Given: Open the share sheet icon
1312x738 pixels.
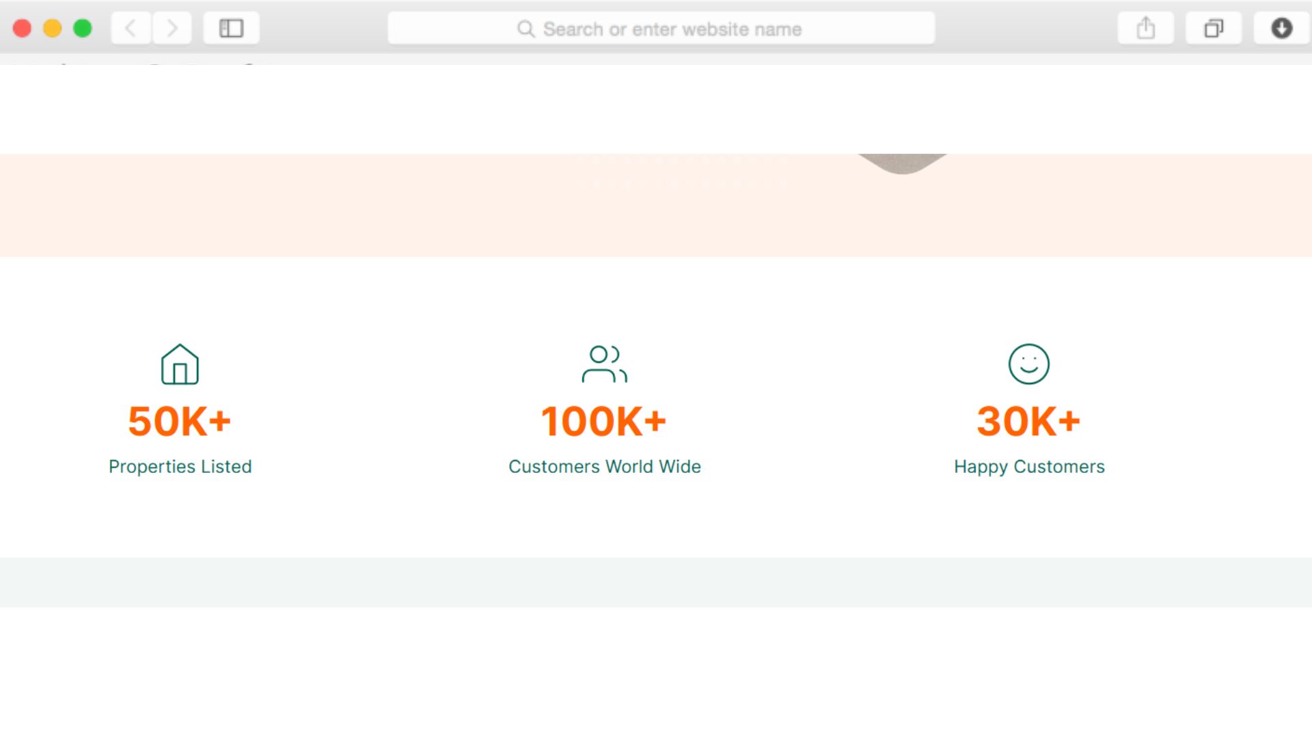Looking at the screenshot, I should [x=1145, y=29].
